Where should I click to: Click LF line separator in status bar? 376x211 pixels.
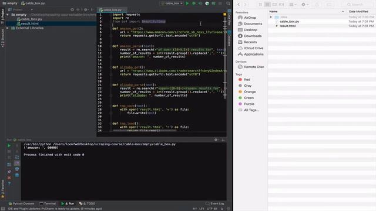pos(202,209)
